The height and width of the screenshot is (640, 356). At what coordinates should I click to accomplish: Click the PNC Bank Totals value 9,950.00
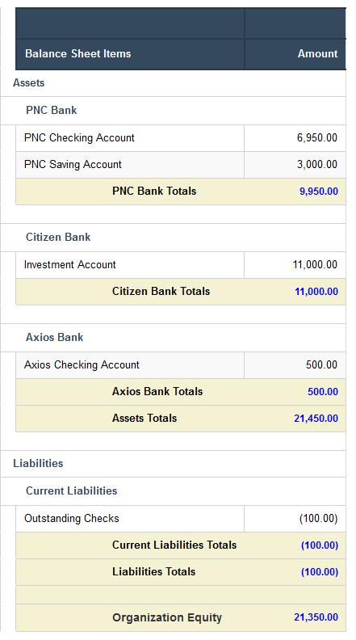(319, 192)
